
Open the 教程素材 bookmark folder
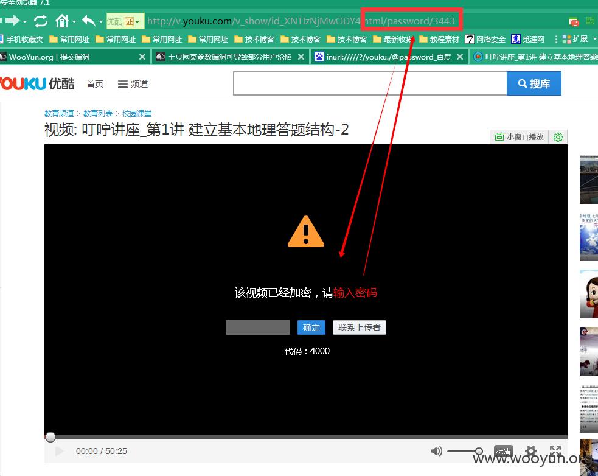pos(439,39)
